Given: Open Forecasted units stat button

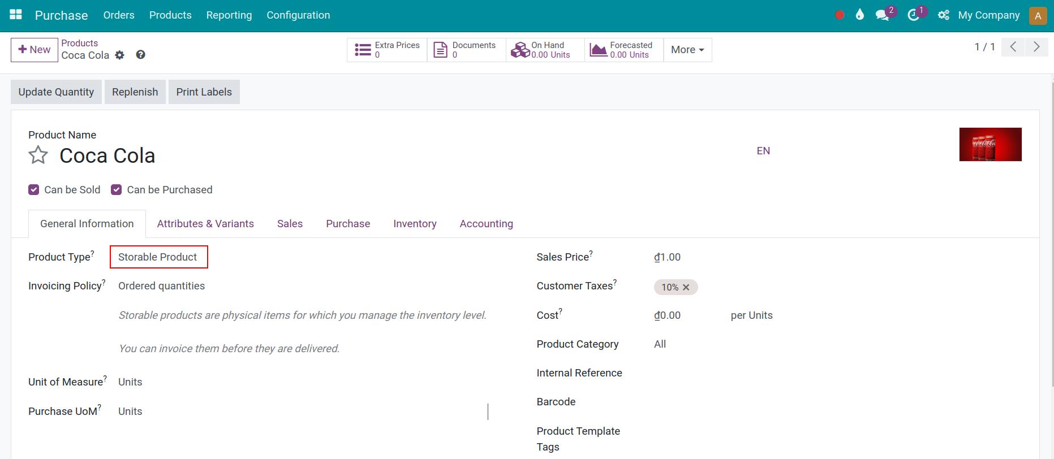Looking at the screenshot, I should [624, 50].
